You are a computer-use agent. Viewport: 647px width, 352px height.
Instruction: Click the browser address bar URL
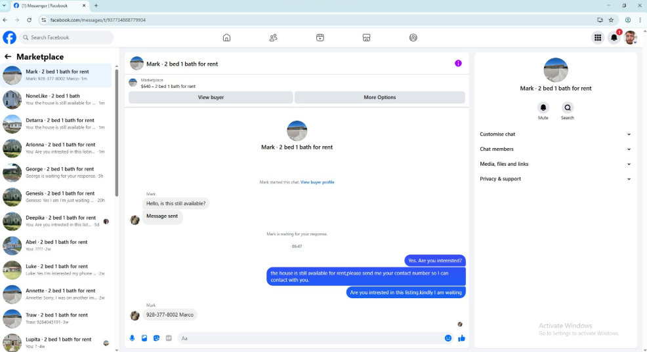click(98, 20)
